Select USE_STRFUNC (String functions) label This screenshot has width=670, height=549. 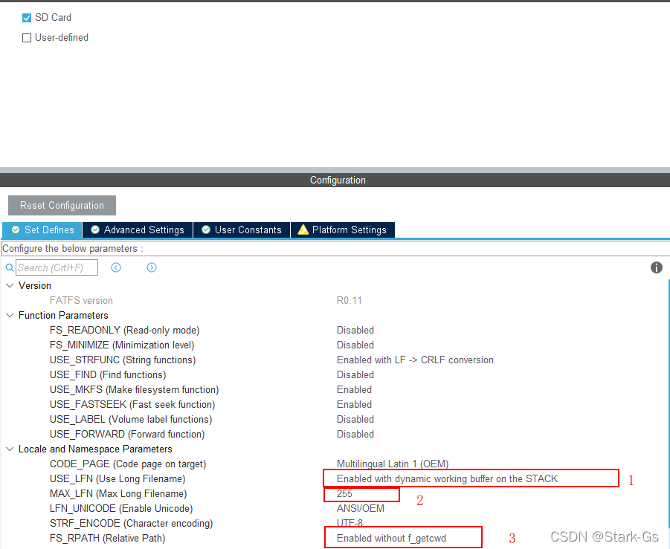point(123,360)
